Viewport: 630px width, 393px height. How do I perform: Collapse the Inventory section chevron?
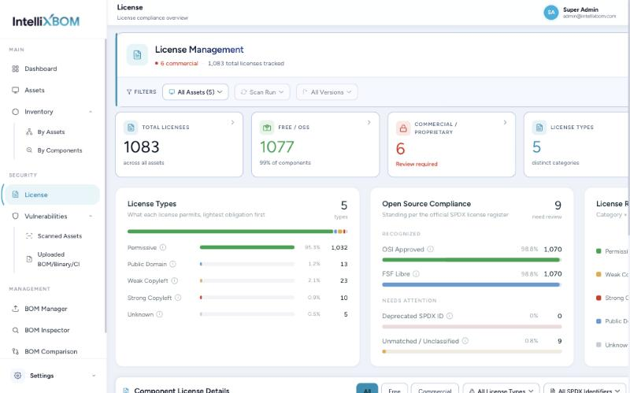tap(91, 112)
